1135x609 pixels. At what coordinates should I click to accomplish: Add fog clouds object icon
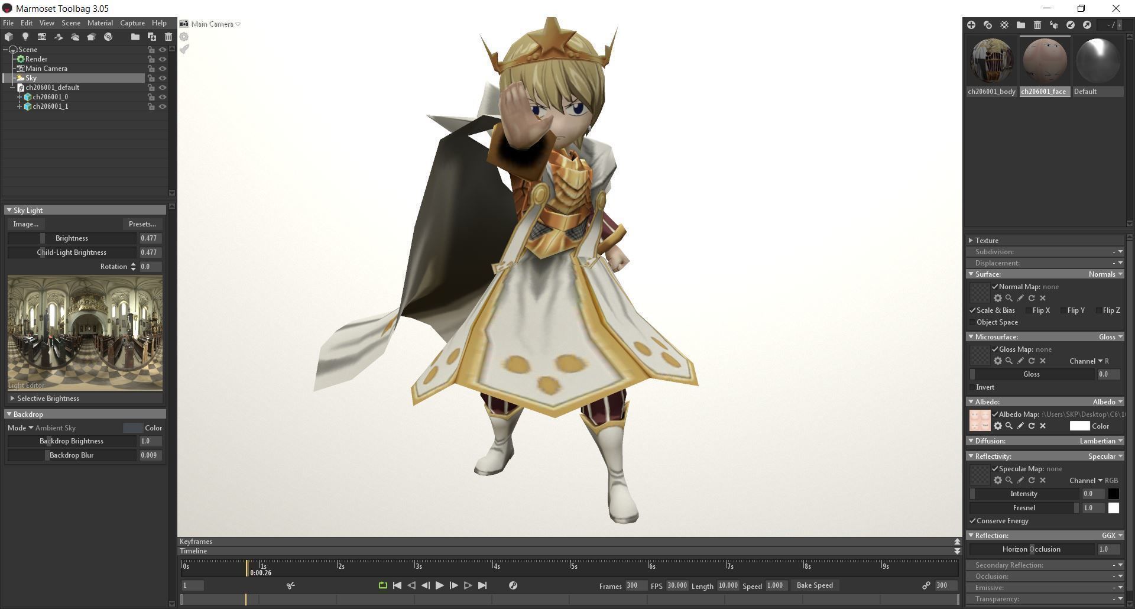tap(75, 37)
